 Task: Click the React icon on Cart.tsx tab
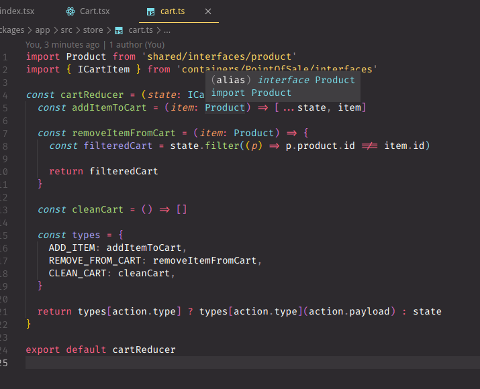[70, 11]
